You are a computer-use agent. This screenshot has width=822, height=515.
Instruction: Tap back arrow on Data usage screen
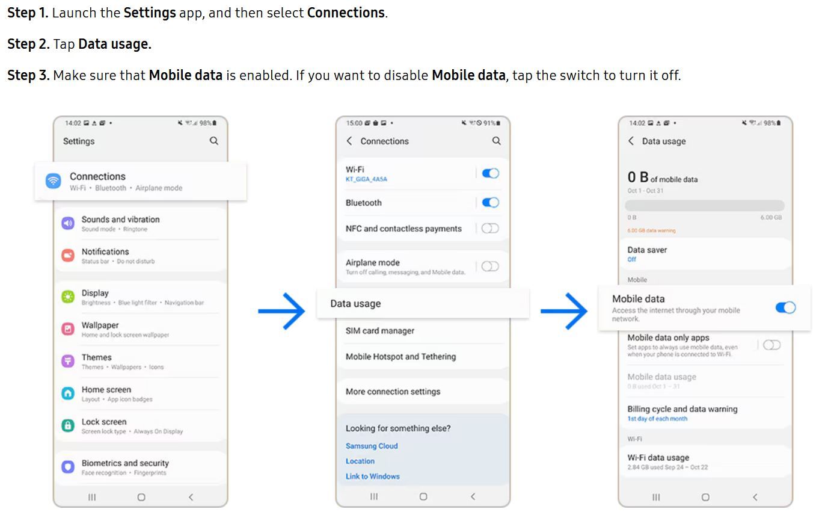coord(631,141)
